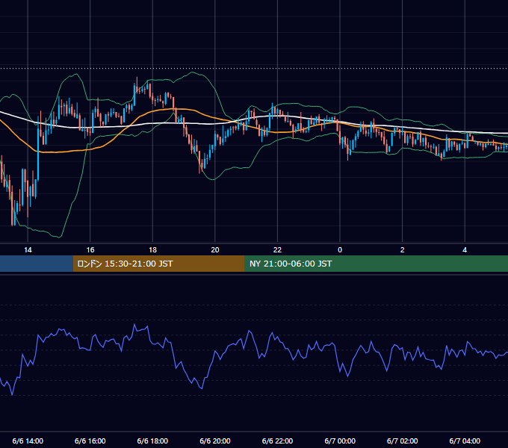Click the hour label 18 on the price chart axis
Screen dimensions: 508x448
pos(152,250)
